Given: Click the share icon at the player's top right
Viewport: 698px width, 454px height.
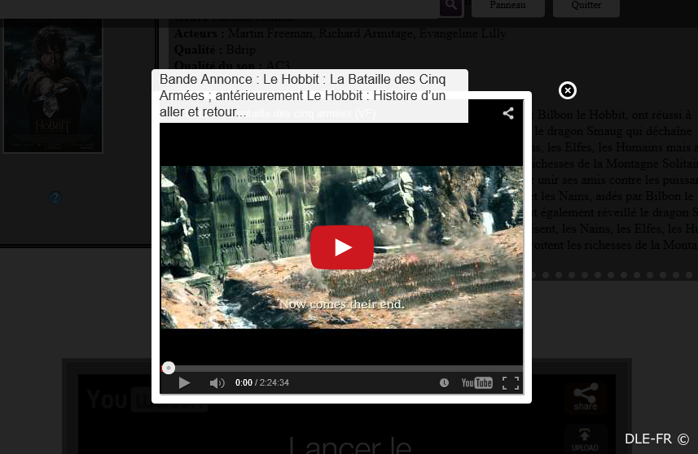Looking at the screenshot, I should coord(508,113).
